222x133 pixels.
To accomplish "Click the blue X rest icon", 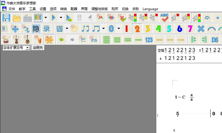I will [201, 29].
